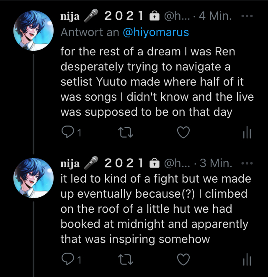268x277 pixels.
Task: Reply to the setlist dream tweet
Action: [x=67, y=133]
